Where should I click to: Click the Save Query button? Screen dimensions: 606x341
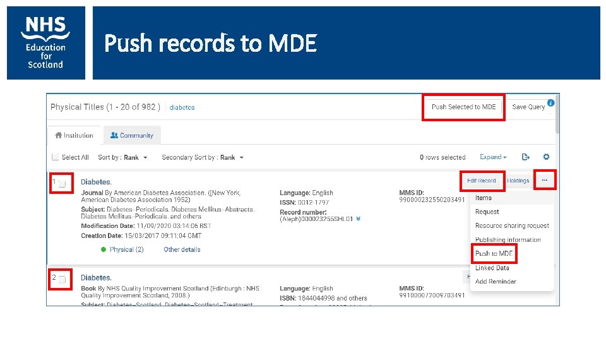click(x=528, y=107)
